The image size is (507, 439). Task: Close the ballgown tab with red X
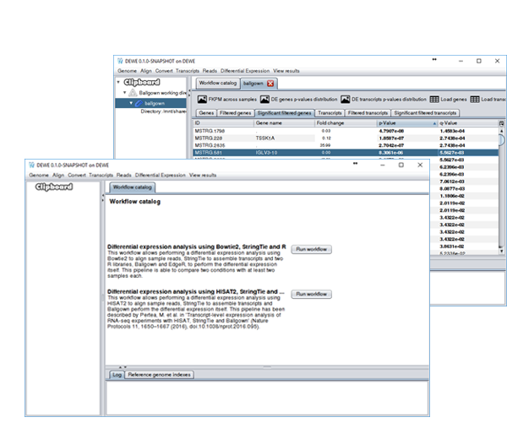(x=270, y=84)
